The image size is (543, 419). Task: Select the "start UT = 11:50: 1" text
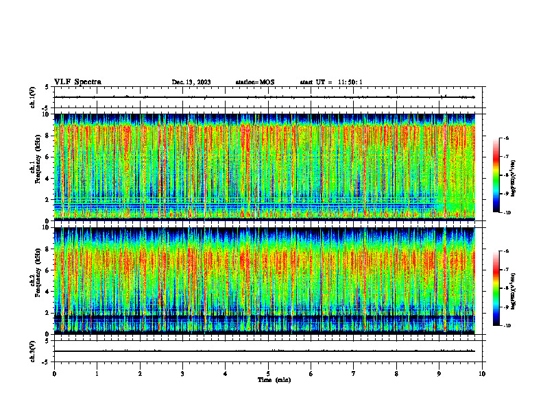[331, 82]
